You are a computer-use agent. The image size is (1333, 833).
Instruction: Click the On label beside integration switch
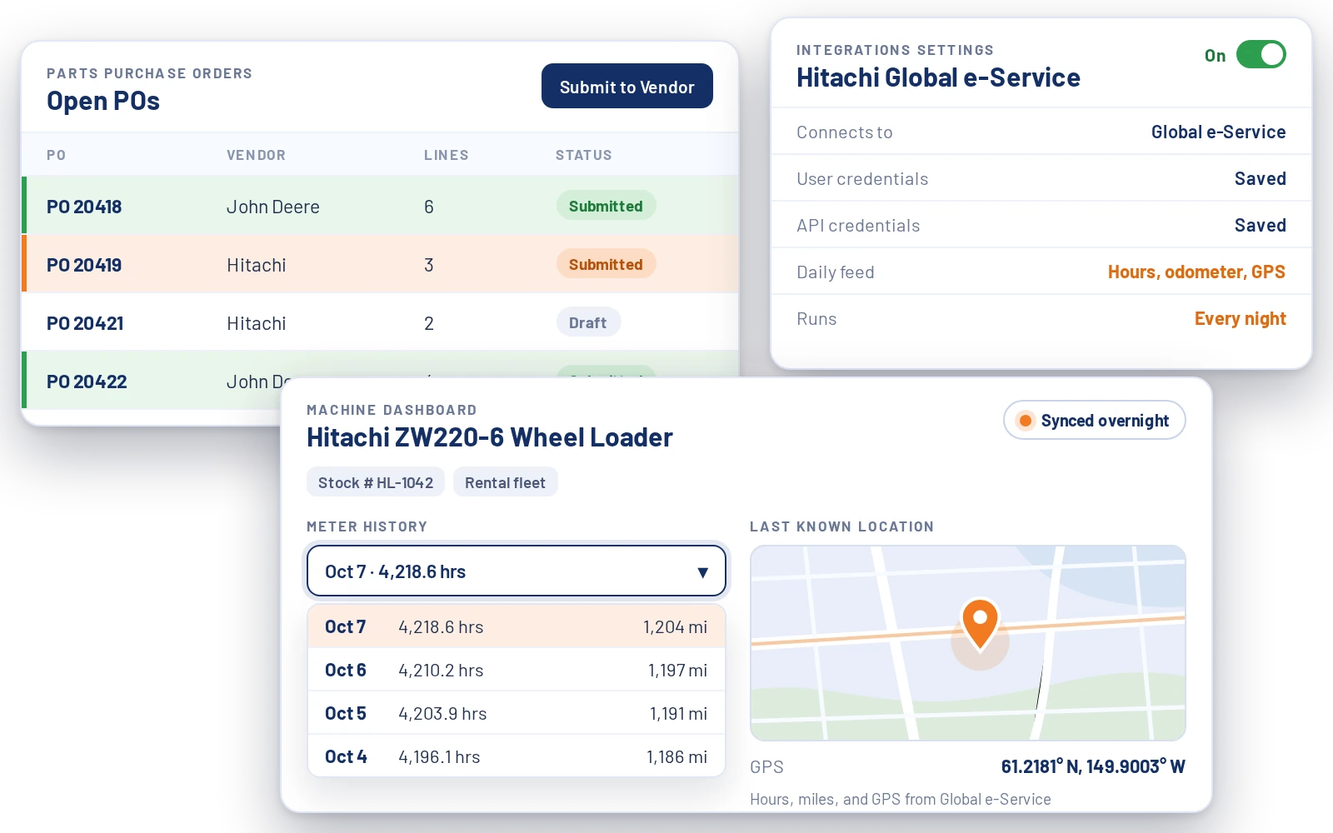point(1215,56)
